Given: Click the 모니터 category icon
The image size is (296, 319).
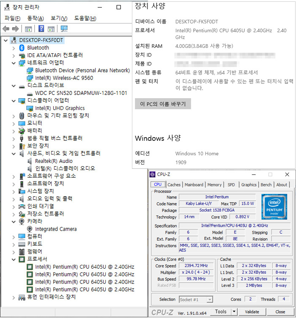Looking at the screenshot, I should (22, 124).
